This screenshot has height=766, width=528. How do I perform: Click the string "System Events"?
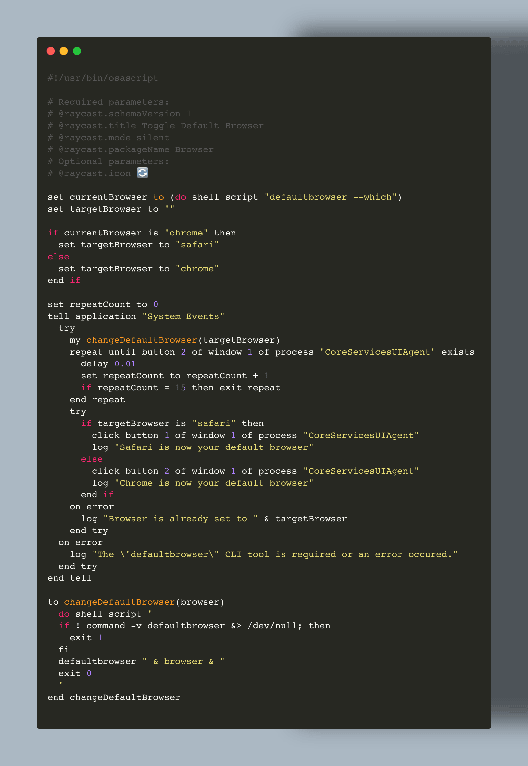[x=183, y=317]
